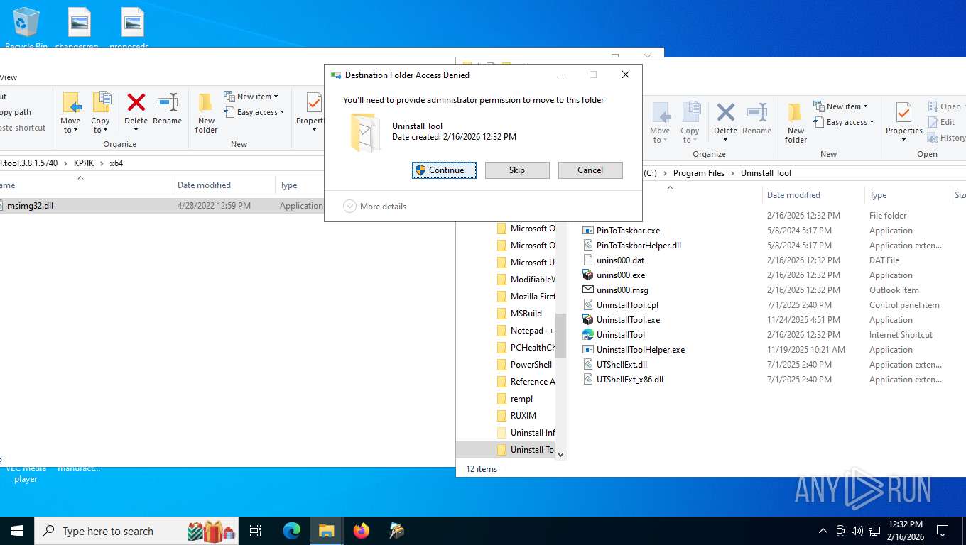Viewport: 966px width, 545px height.
Task: Sort by Date modified in left window
Action: [x=223, y=185]
